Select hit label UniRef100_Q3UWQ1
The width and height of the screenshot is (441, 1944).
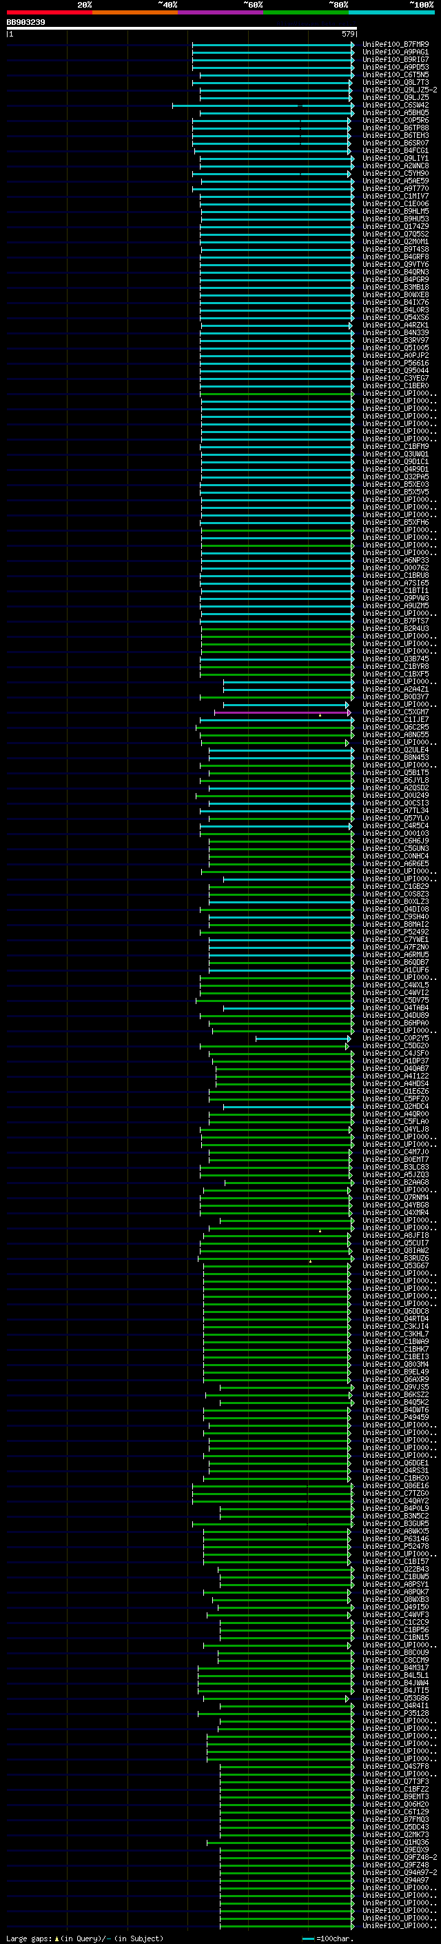396,454
